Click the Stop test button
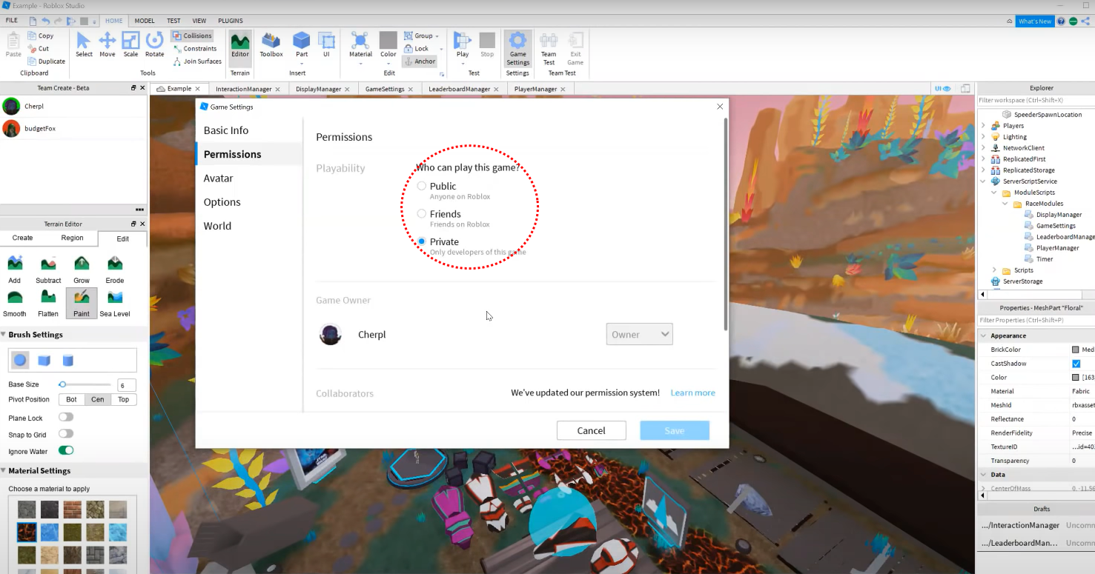 click(x=487, y=44)
